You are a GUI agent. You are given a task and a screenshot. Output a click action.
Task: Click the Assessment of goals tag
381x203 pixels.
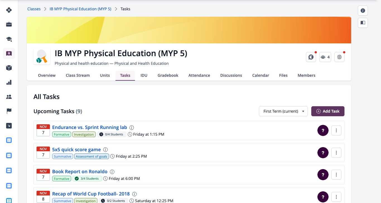(x=91, y=156)
